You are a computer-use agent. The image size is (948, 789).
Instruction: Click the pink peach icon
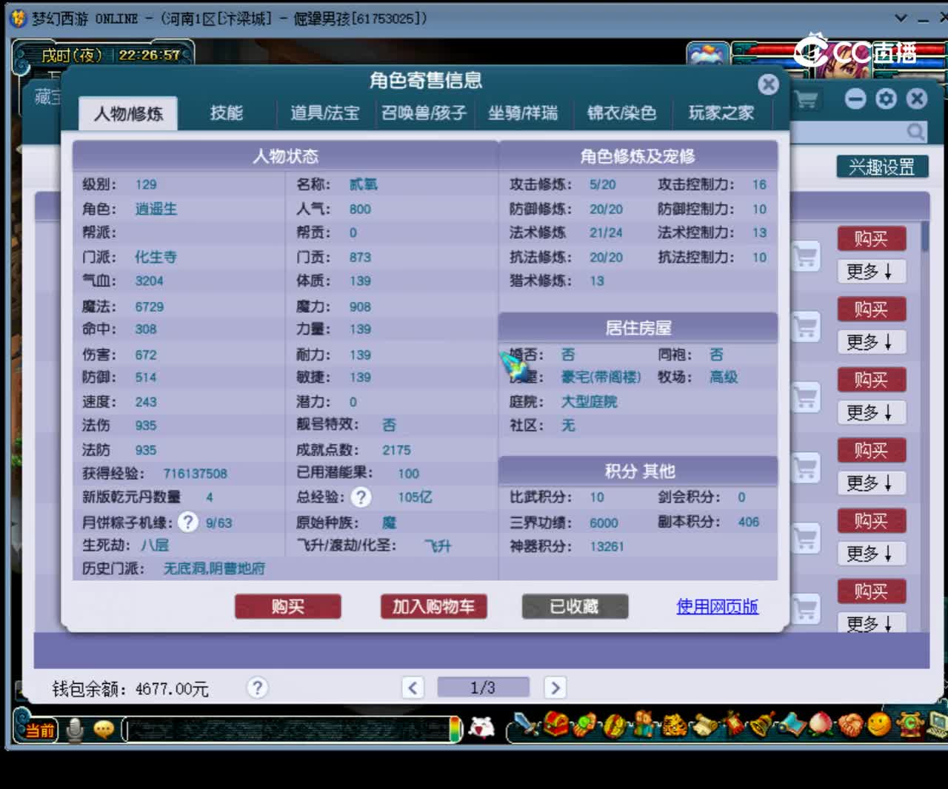821,725
